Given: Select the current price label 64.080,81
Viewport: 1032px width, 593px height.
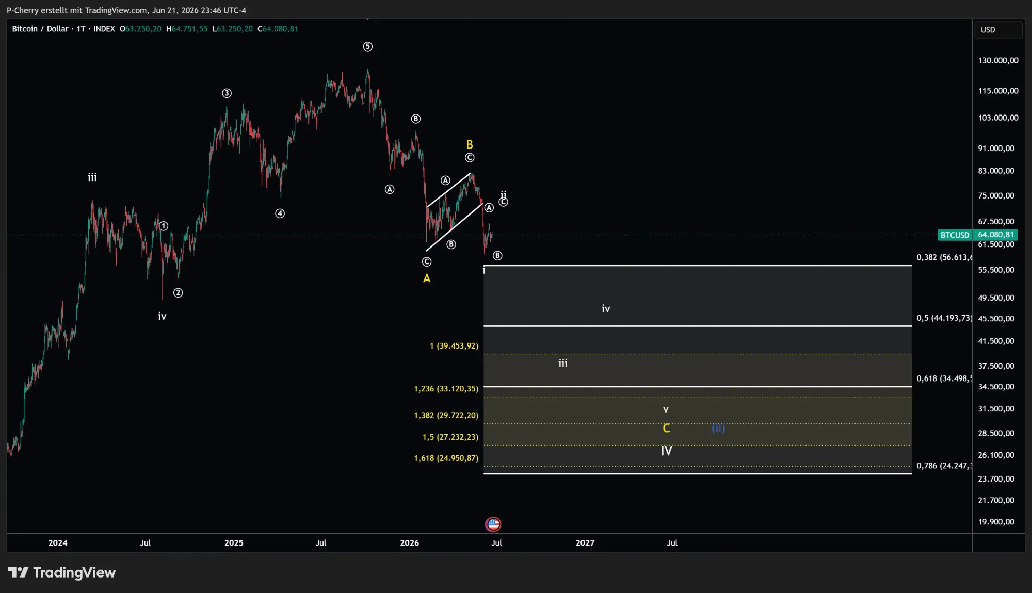Looking at the screenshot, I should point(996,235).
